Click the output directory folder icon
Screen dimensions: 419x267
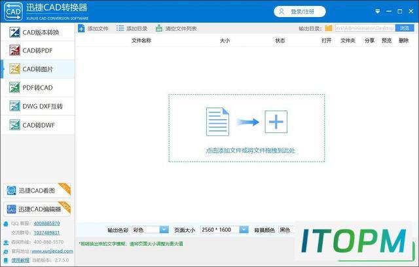point(329,28)
